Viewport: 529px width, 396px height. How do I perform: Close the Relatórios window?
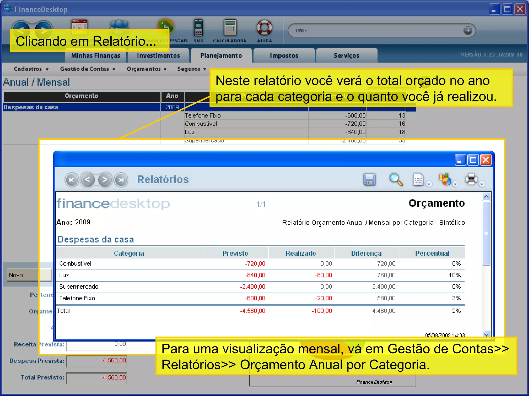tap(486, 160)
